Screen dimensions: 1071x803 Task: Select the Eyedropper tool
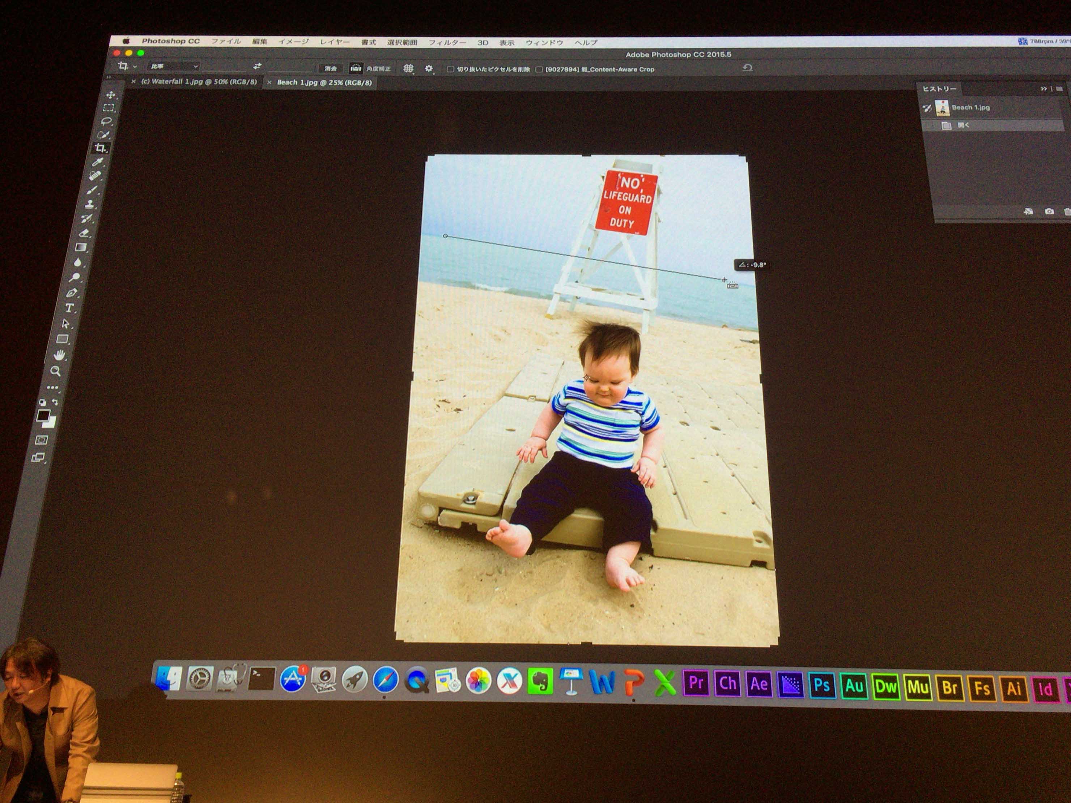pos(98,162)
